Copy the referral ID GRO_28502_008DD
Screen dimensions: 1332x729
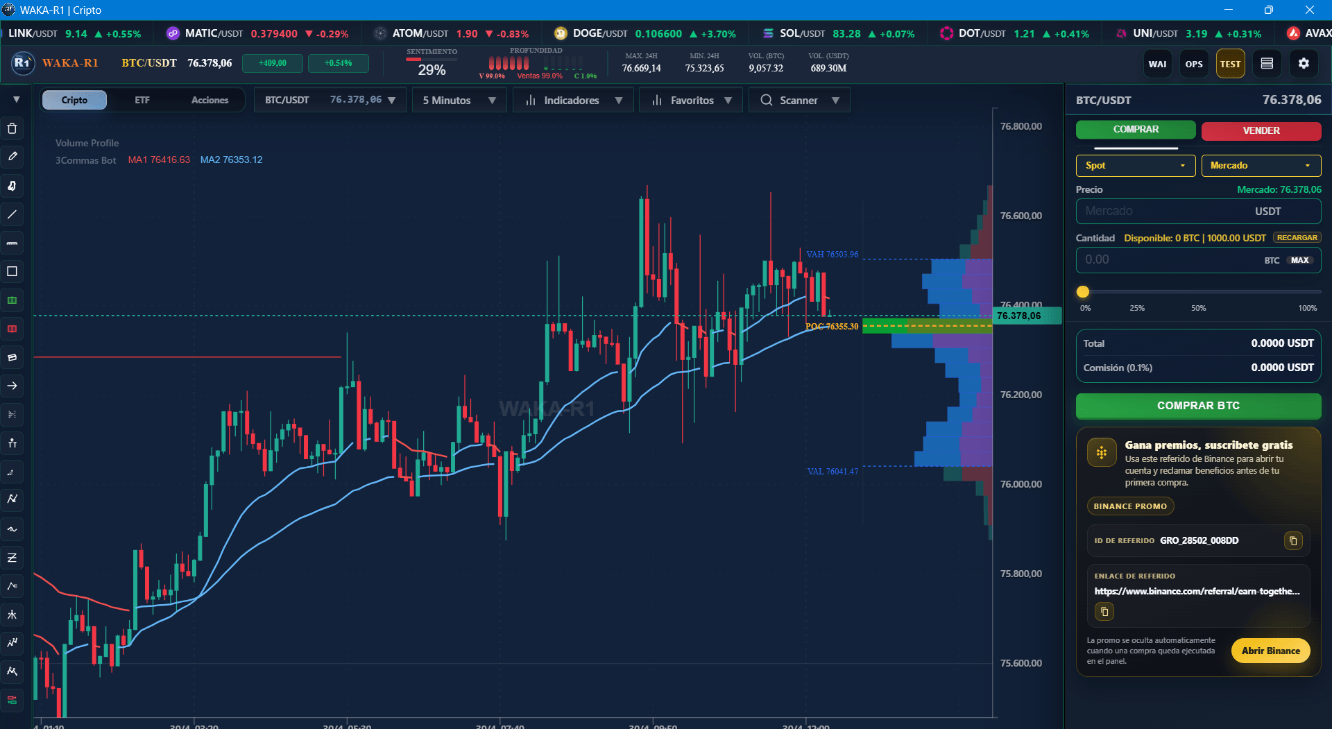tap(1293, 540)
